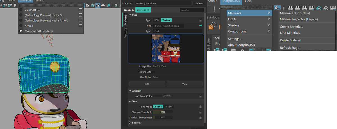Collapse the Tone section
337x129 pixels.
pos(130,101)
